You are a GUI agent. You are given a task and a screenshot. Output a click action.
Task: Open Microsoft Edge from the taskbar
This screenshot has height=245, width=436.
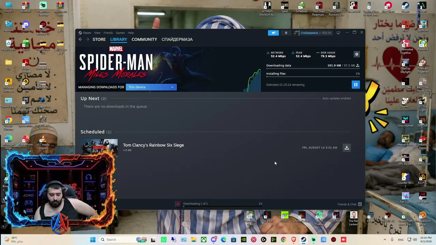click(x=223, y=240)
